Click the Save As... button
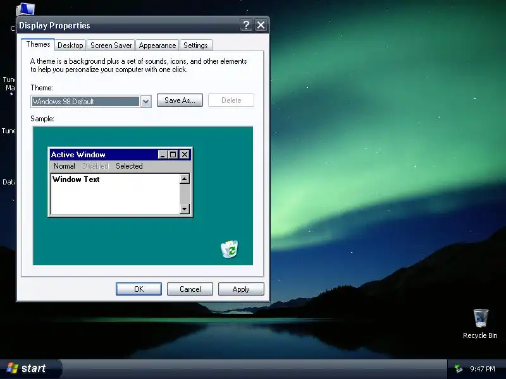This screenshot has width=506, height=379. pyautogui.click(x=180, y=100)
